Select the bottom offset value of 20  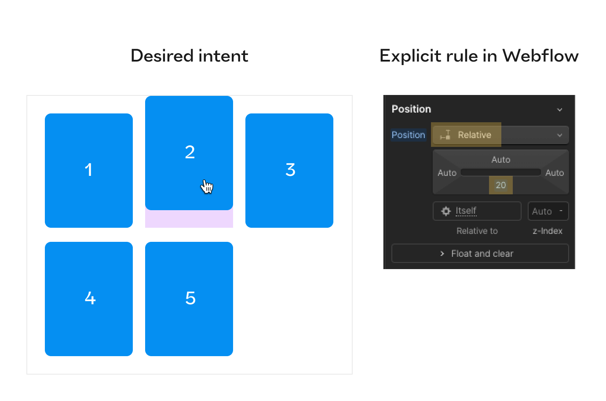point(500,185)
